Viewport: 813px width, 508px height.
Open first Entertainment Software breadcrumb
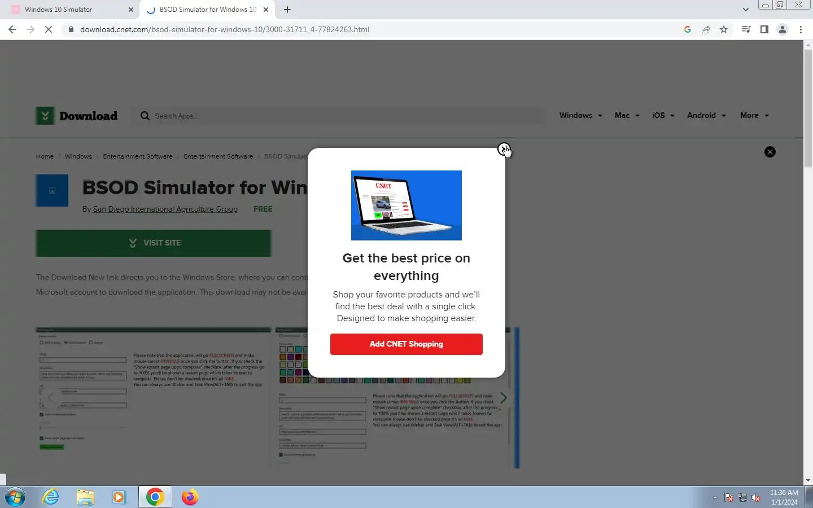point(138,156)
